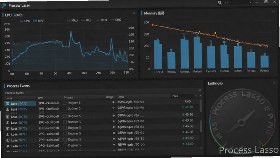The width and height of the screenshot is (280, 158).
Task: Click the gauge needle in Edltinoss panel
Action: tap(241, 121)
